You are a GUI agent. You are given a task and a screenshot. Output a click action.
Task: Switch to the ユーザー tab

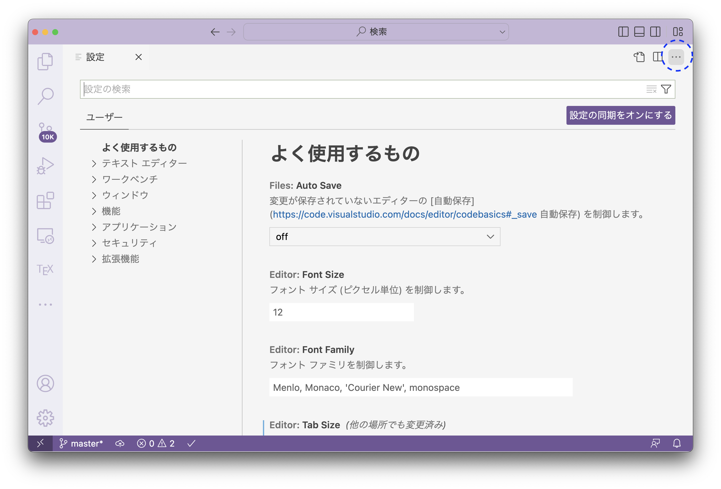[104, 117]
